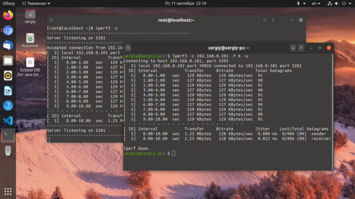The width and height of the screenshot is (355, 199).
Task: Click the terminal prompt after iperf Done
Action: point(174,154)
